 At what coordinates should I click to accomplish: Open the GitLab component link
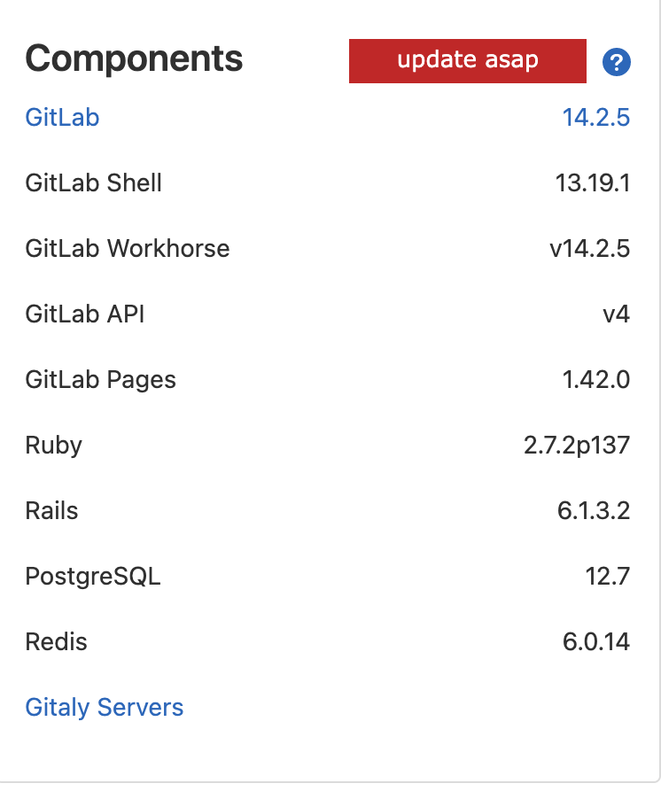pyautogui.click(x=61, y=117)
